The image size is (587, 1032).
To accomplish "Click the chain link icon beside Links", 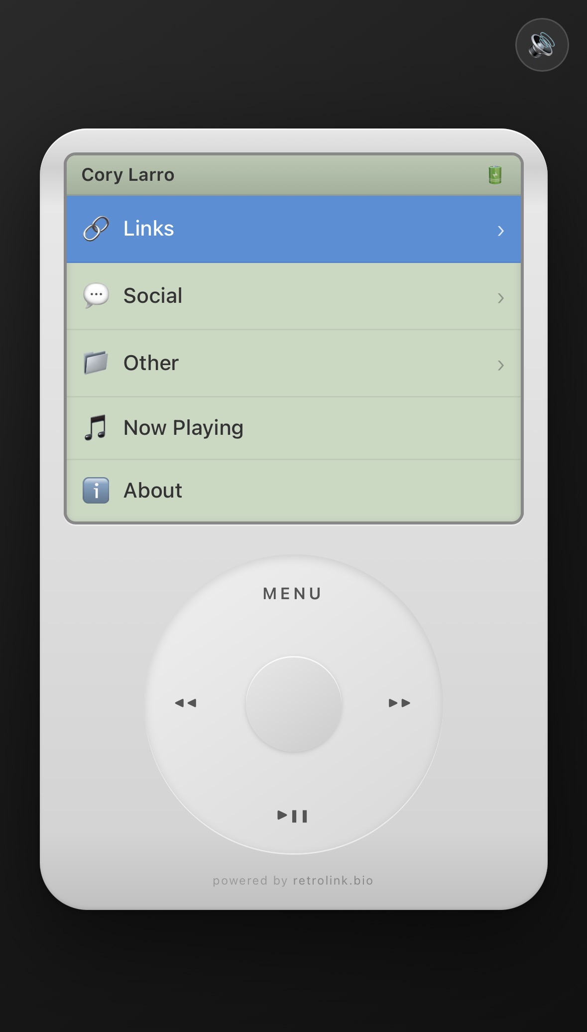I will point(96,229).
